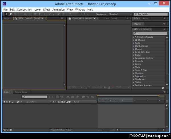The height and width of the screenshot is (139, 171).
Task: Click the Video eye column header in timeline
Action: tap(4, 102)
